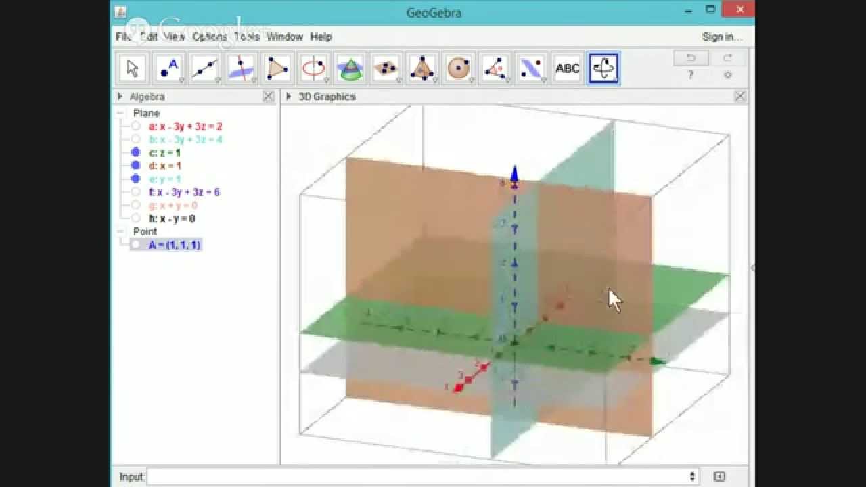
Task: Hide plane c: z = 1
Action: point(136,153)
